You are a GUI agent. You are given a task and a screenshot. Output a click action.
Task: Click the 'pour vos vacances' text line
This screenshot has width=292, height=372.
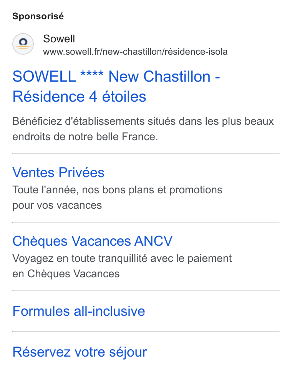coord(57,205)
